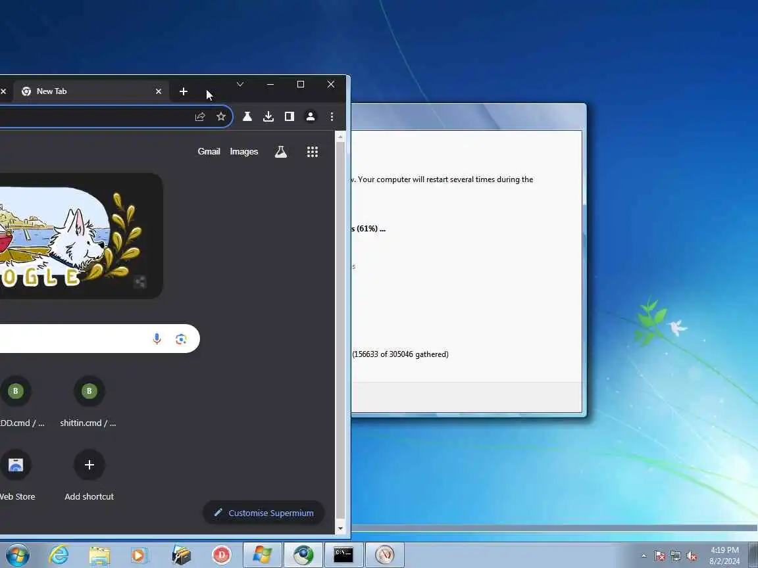Open Search Labs flask icon on page
758x568 pixels.
[x=281, y=152]
